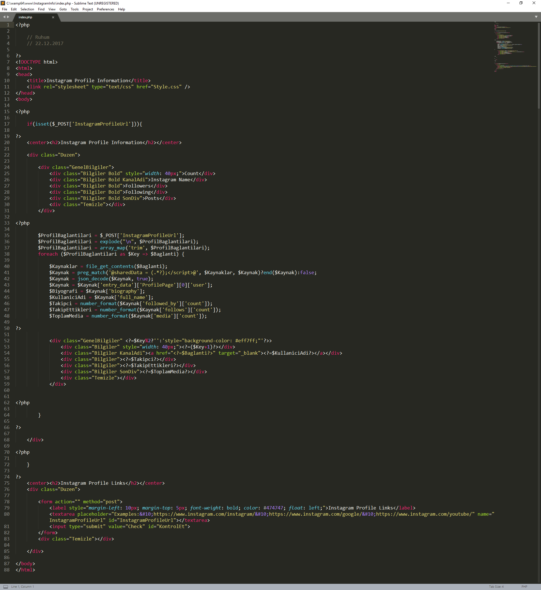Click the Line 1, Column 1 status text
Viewport: 541px width, 590px height.
pos(23,587)
